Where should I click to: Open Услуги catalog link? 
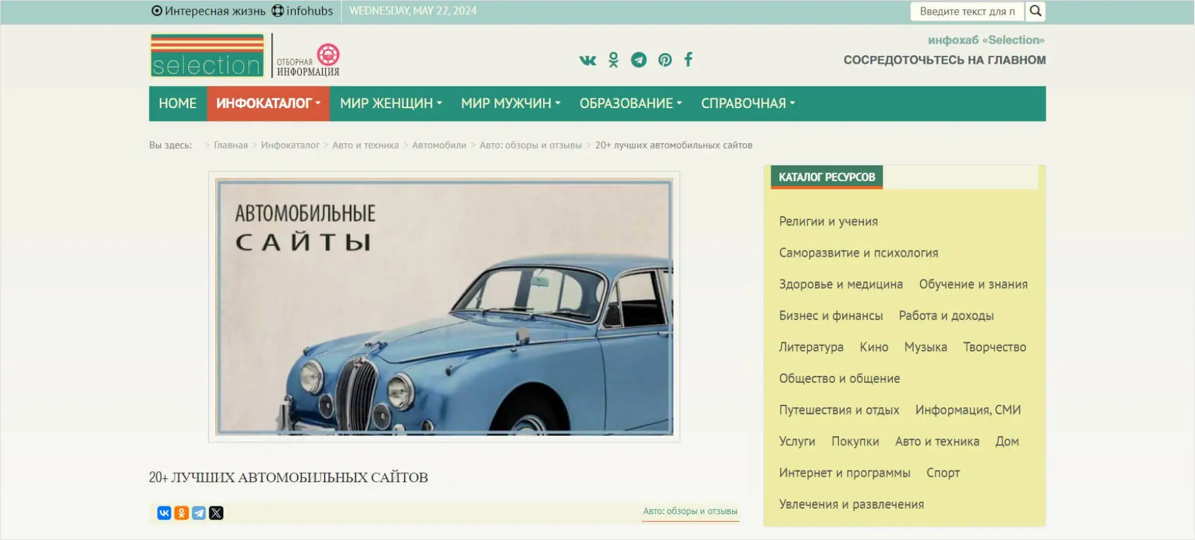[x=797, y=442]
